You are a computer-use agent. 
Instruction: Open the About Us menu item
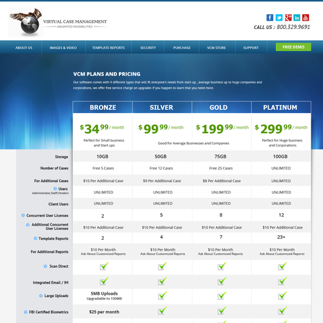point(24,48)
